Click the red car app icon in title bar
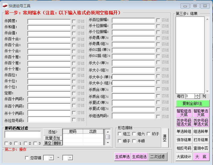 coord(5,6)
